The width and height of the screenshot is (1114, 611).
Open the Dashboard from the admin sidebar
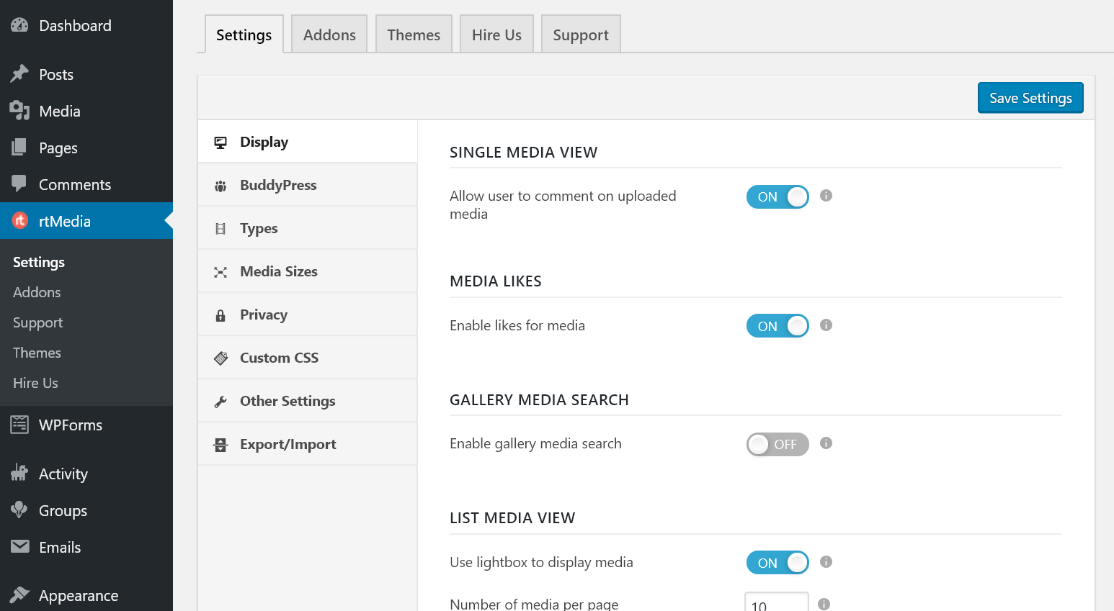[18, 25]
